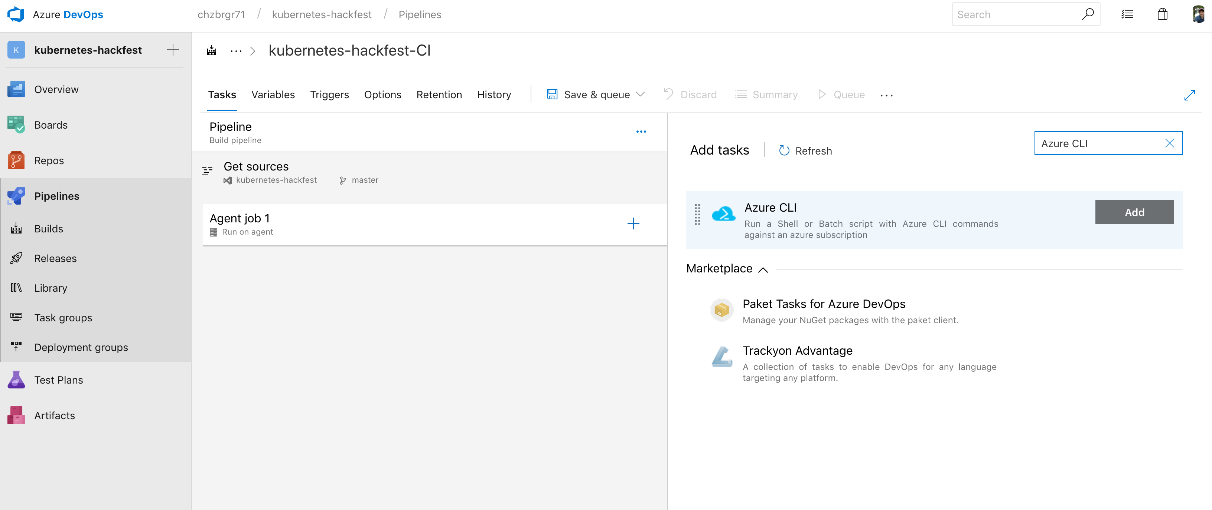Image resolution: width=1212 pixels, height=510 pixels.
Task: Switch to the Triggers tab
Action: click(329, 94)
